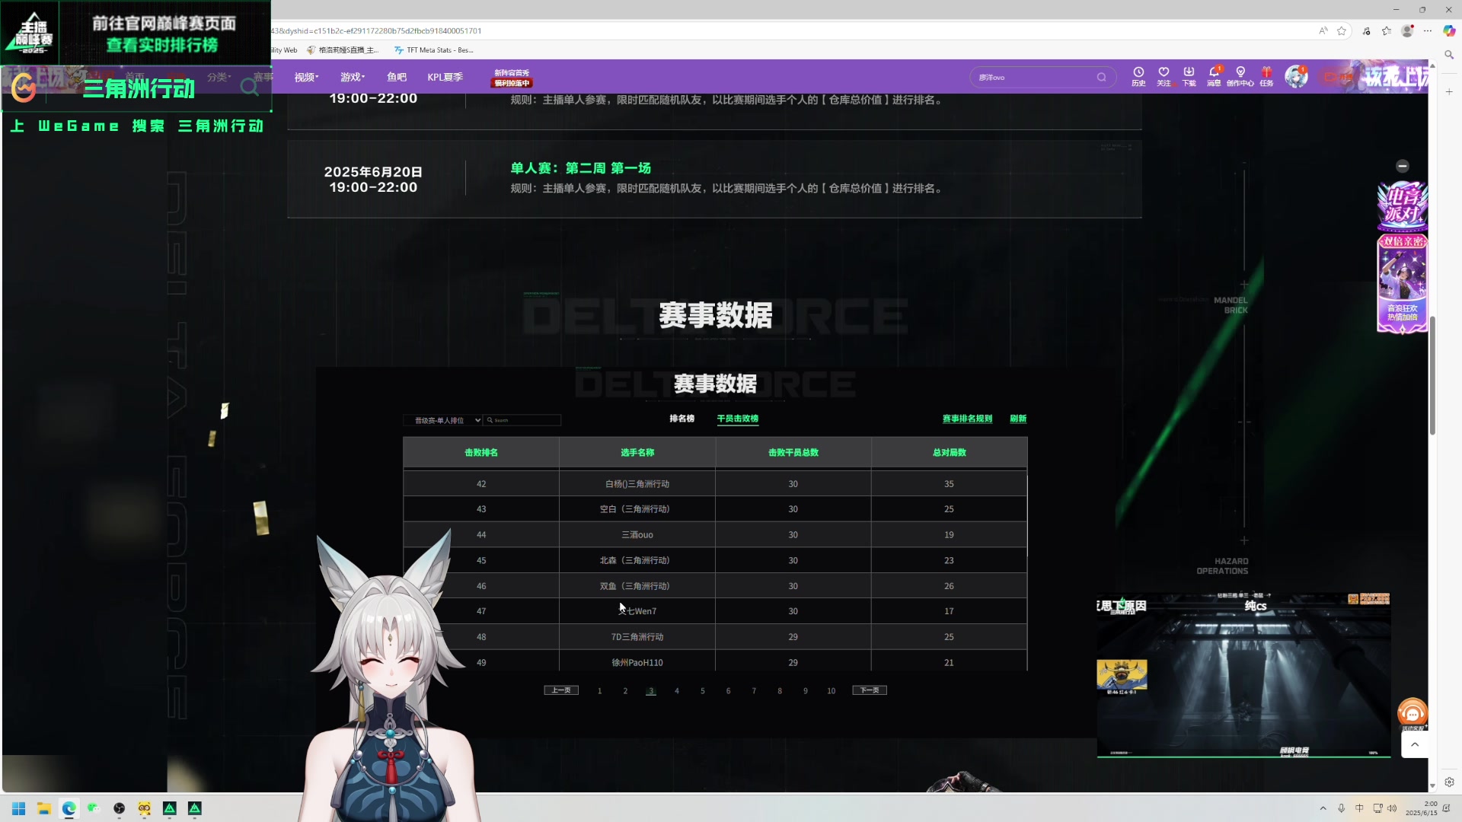Click the Microsoft Edge taskbar icon
Viewport: 1462px width, 822px height.
pos(69,808)
